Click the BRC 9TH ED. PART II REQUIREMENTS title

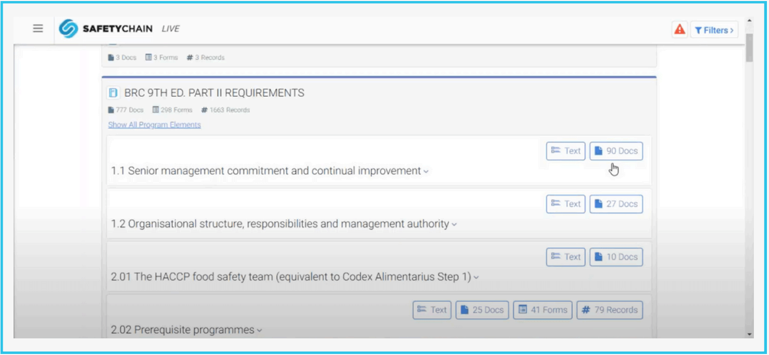214,93
